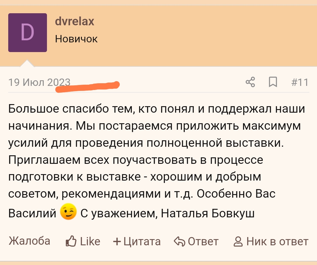
Task: Click the post date 19 Июл 2023
Action: point(39,83)
